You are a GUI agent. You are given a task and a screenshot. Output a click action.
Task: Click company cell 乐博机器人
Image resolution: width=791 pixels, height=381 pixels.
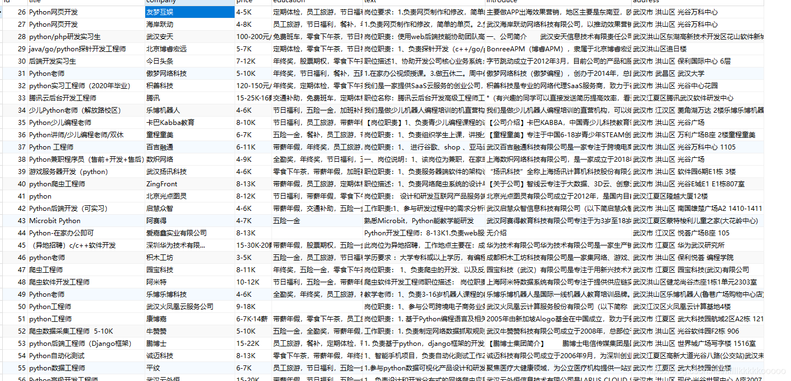point(189,110)
